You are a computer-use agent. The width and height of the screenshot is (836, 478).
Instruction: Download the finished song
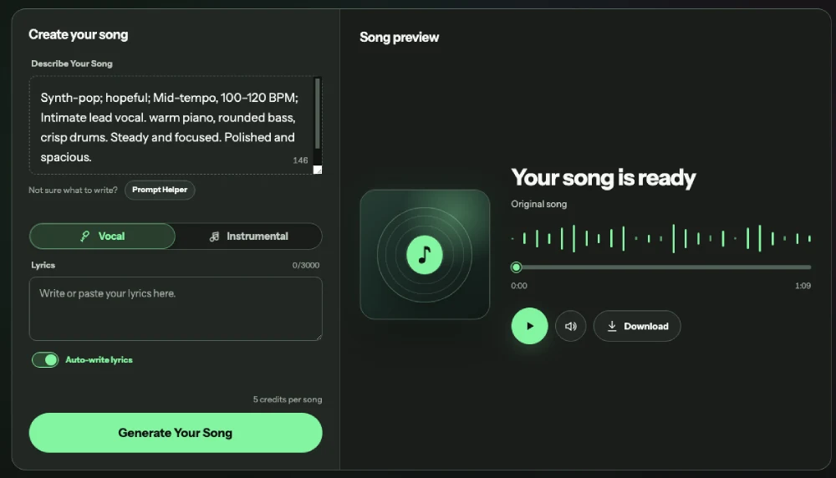click(x=637, y=326)
